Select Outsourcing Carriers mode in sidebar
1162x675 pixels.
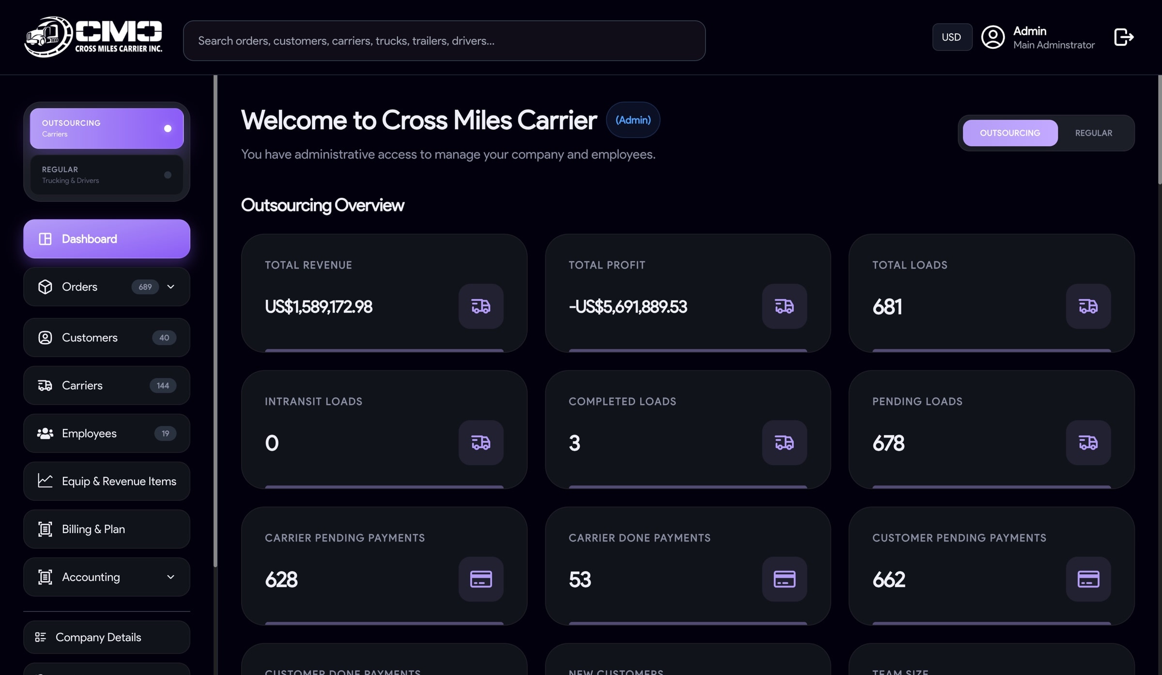point(107,128)
